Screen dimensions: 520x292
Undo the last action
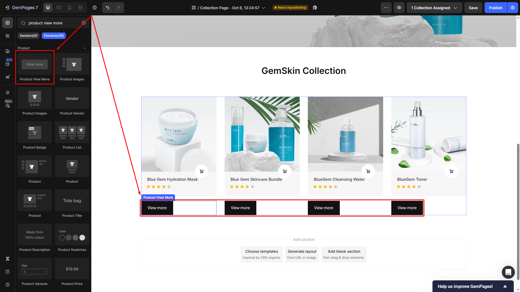108,8
